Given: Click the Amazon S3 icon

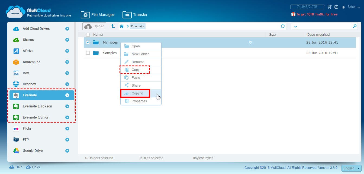Looking at the screenshot, I should [x=16, y=62].
